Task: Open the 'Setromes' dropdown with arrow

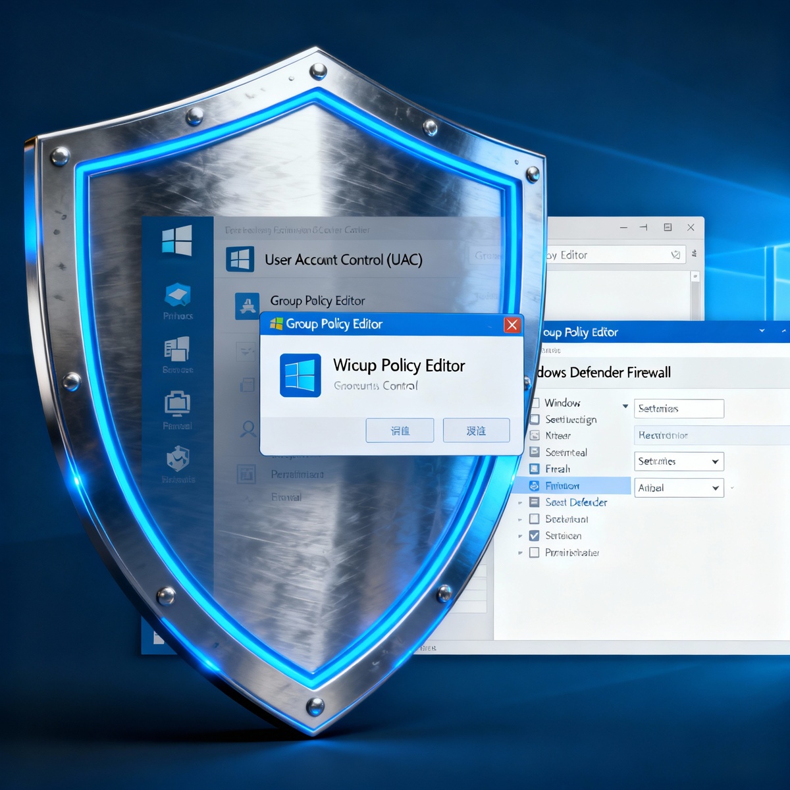Action: tap(679, 461)
